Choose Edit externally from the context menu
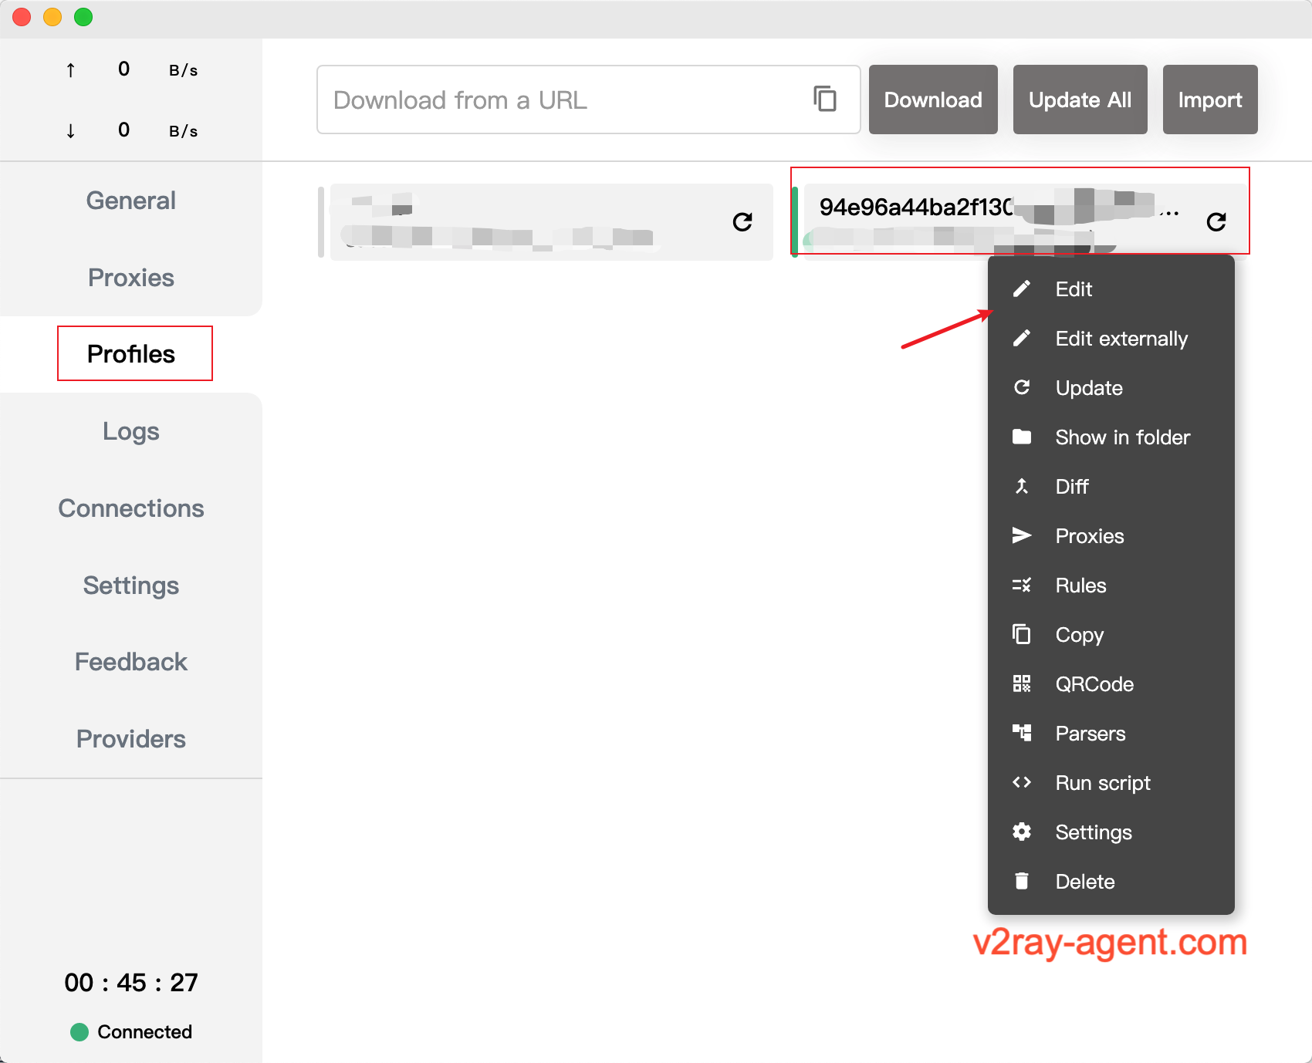The image size is (1312, 1063). click(x=1121, y=338)
